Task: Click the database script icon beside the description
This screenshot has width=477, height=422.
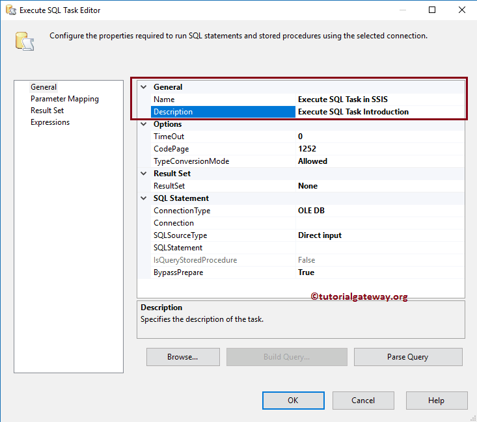Action: [25, 41]
